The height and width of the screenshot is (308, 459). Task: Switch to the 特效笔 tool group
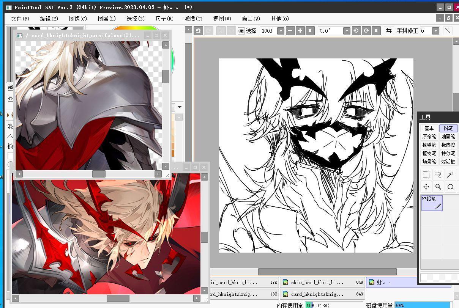448,153
